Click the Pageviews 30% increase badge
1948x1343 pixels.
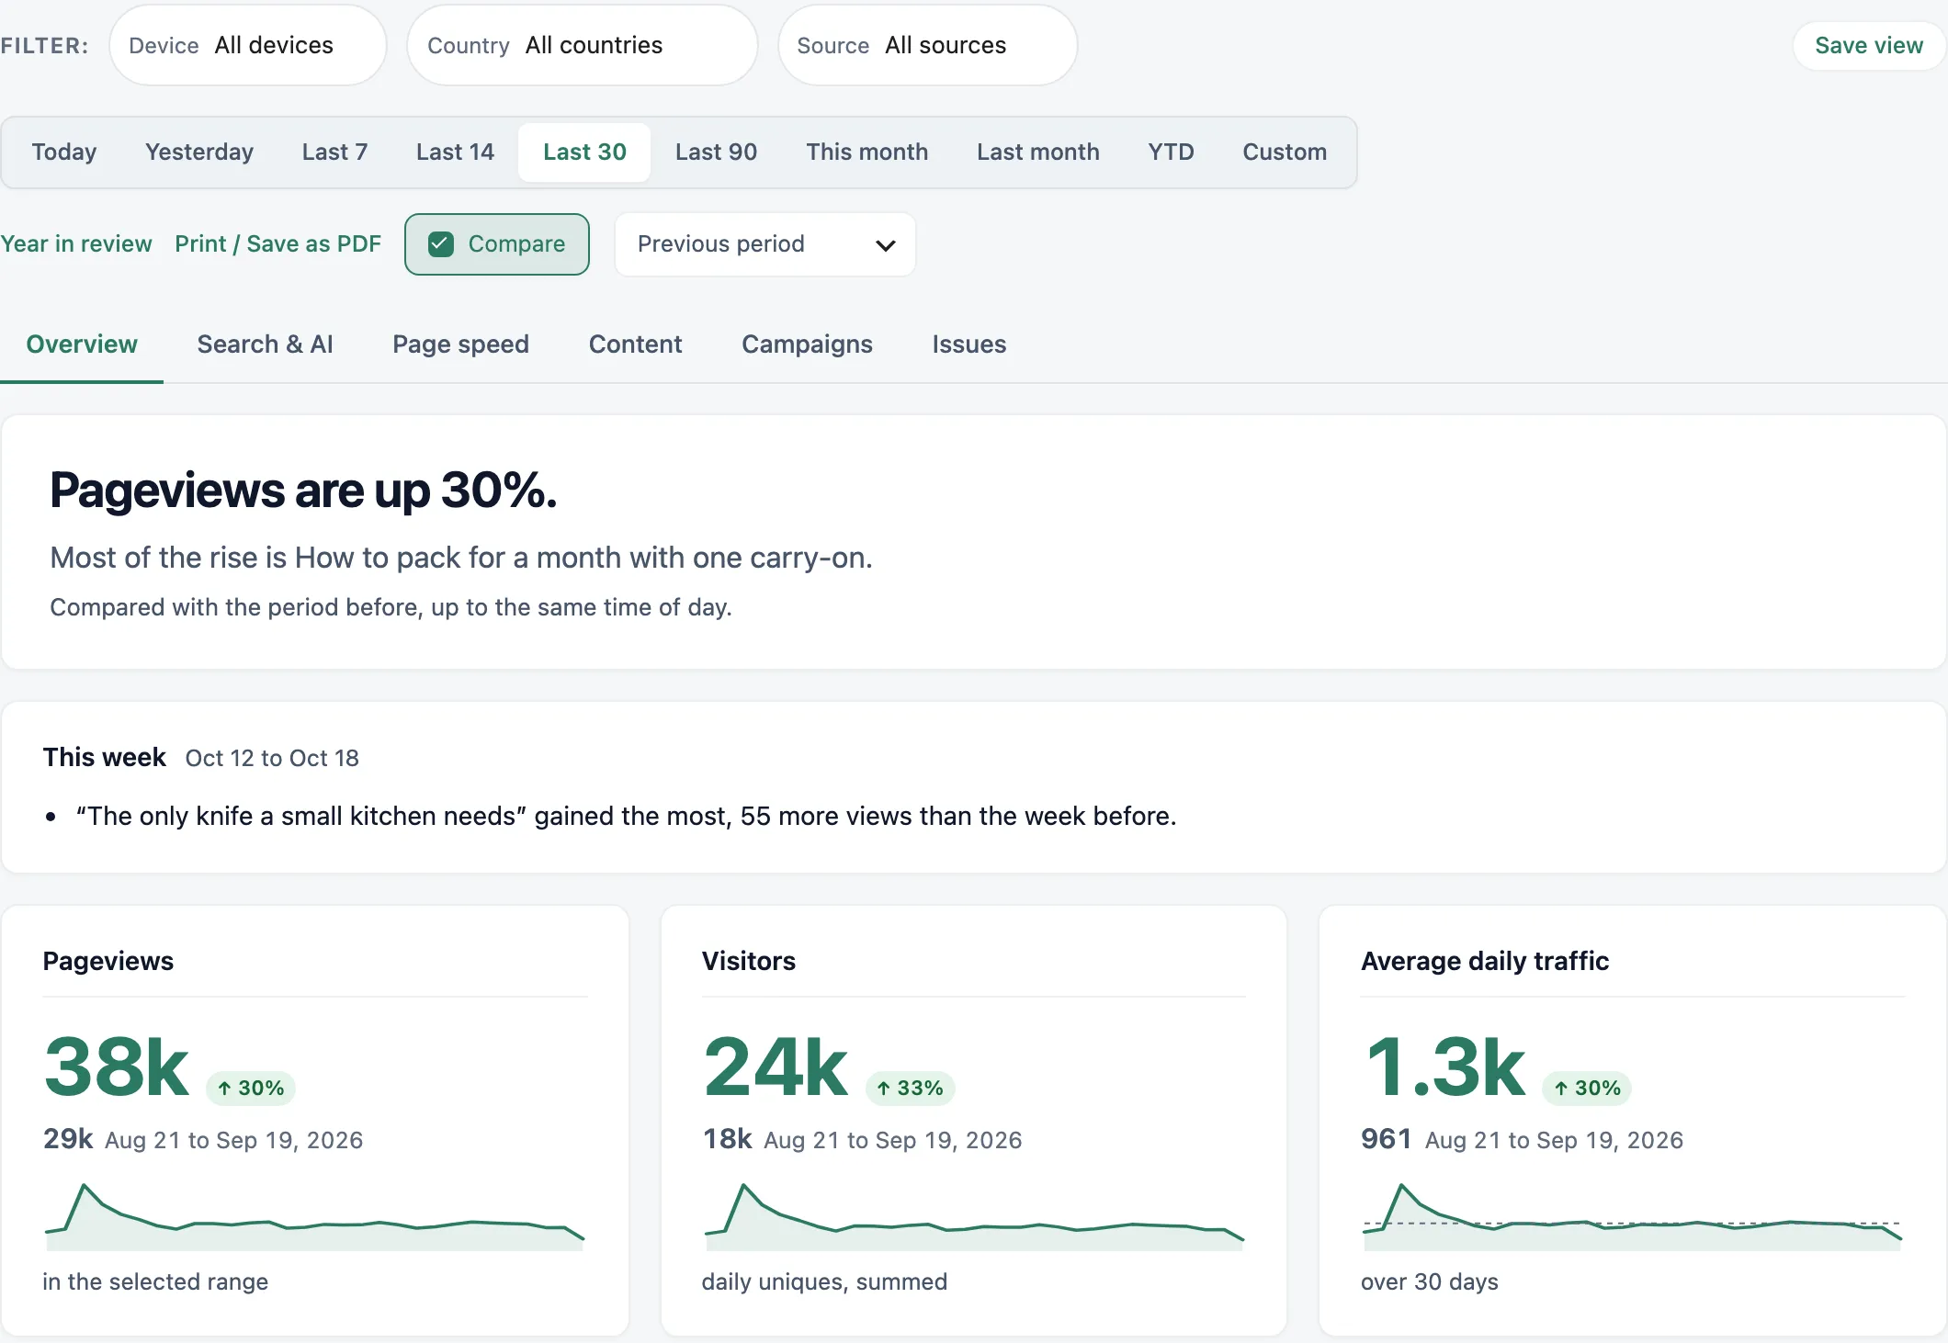pos(250,1088)
